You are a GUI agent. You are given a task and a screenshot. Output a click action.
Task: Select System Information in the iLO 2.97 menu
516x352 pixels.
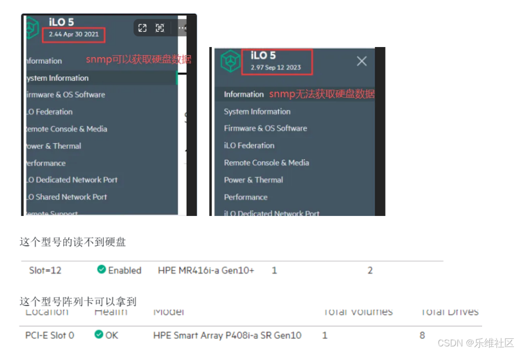click(x=257, y=112)
